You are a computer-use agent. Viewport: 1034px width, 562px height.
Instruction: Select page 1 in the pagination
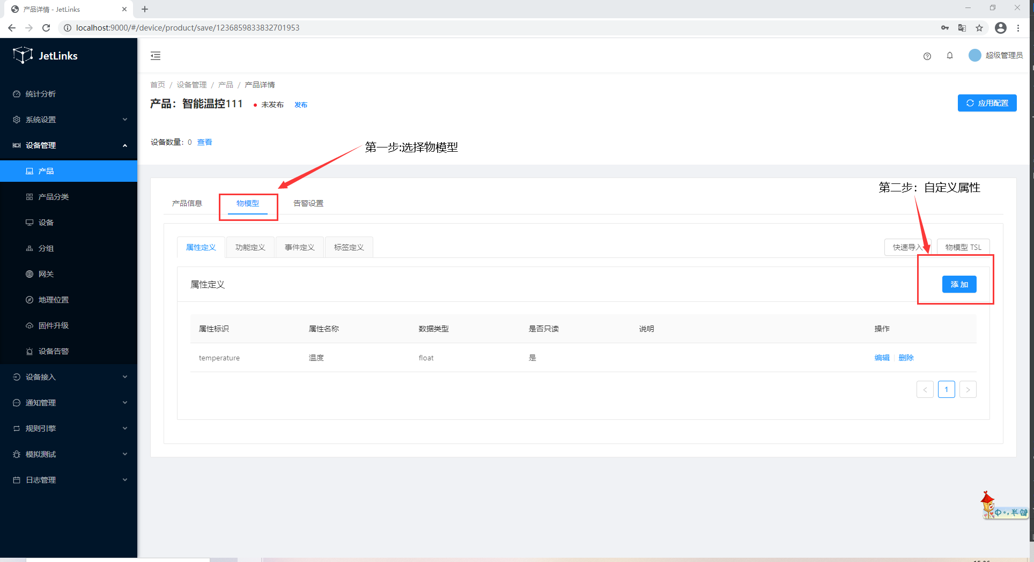[x=946, y=389]
